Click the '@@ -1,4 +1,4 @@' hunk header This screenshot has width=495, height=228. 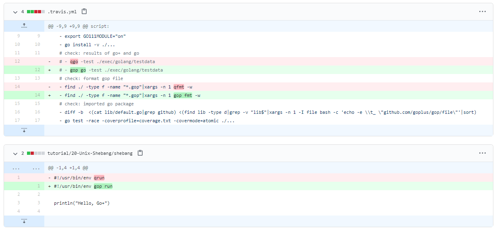click(68, 168)
